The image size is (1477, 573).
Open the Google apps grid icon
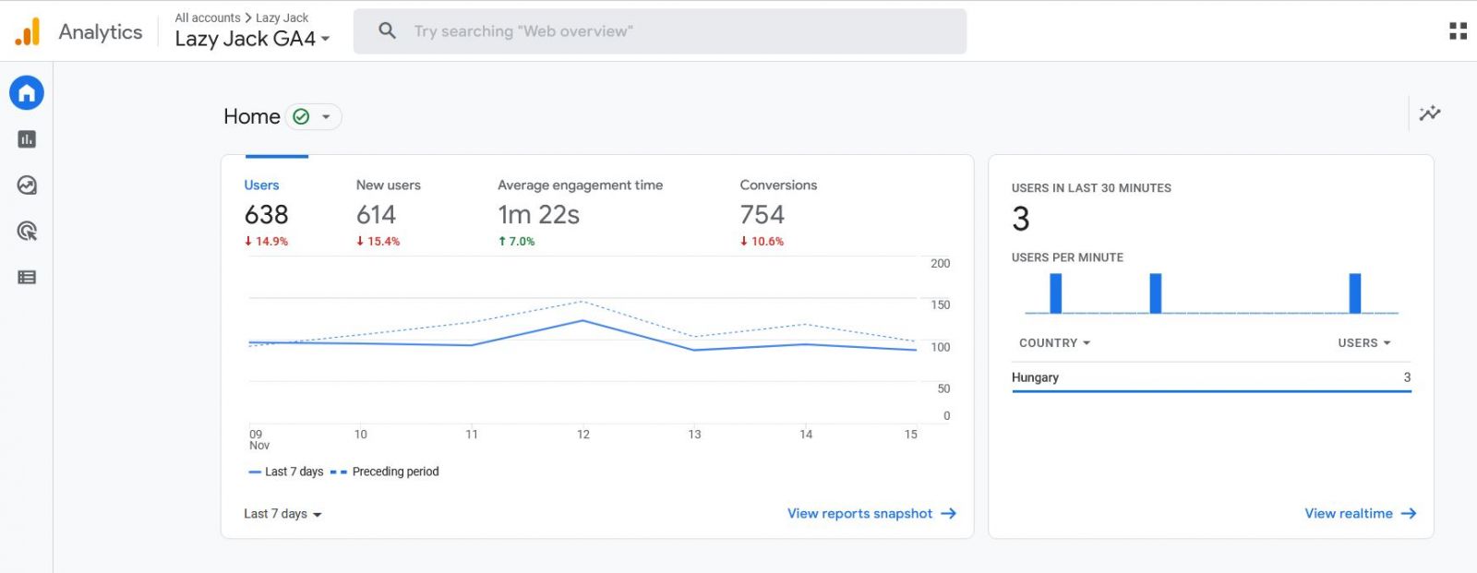1458,31
